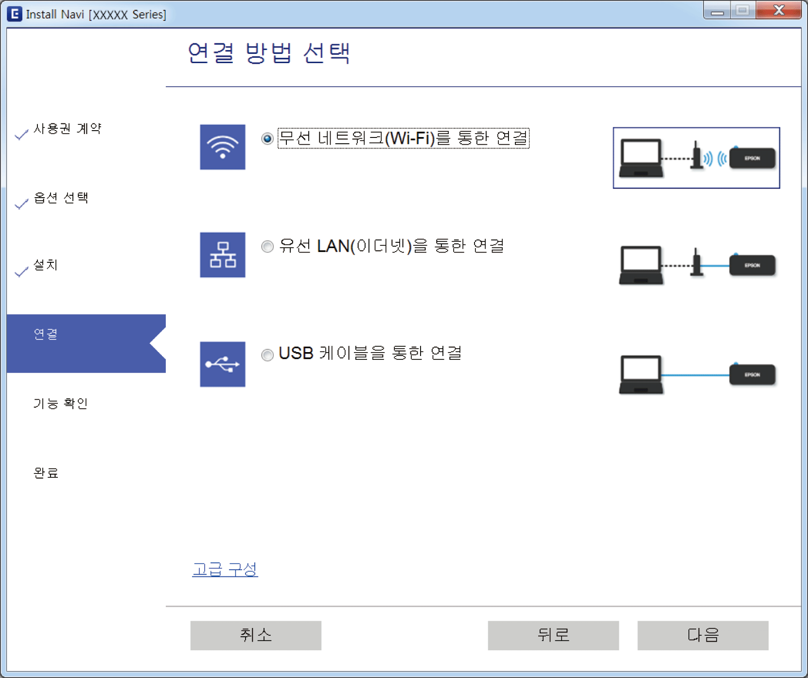Click the 옵션 선택 step
The width and height of the screenshot is (808, 678).
[61, 198]
